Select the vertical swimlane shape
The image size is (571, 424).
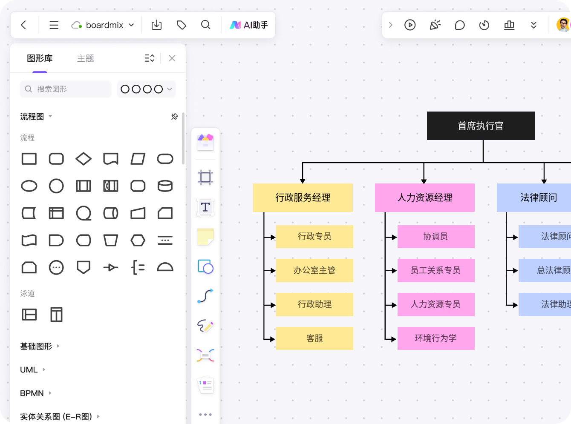56,315
